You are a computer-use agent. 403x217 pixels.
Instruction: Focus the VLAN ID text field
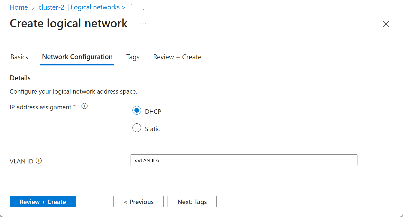click(244, 160)
